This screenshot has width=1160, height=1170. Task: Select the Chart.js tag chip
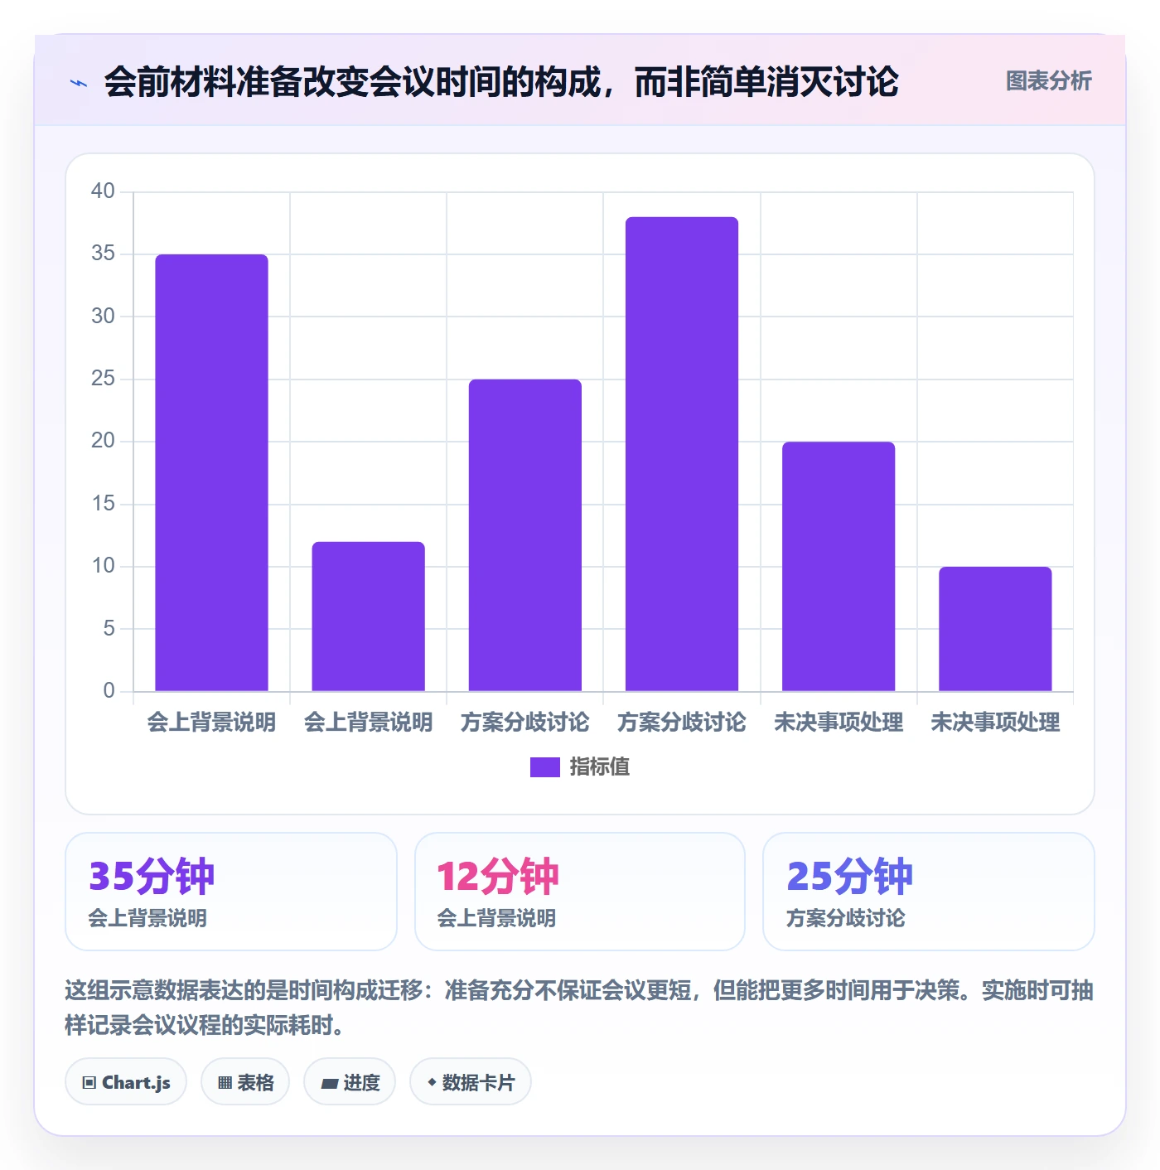coord(126,1082)
